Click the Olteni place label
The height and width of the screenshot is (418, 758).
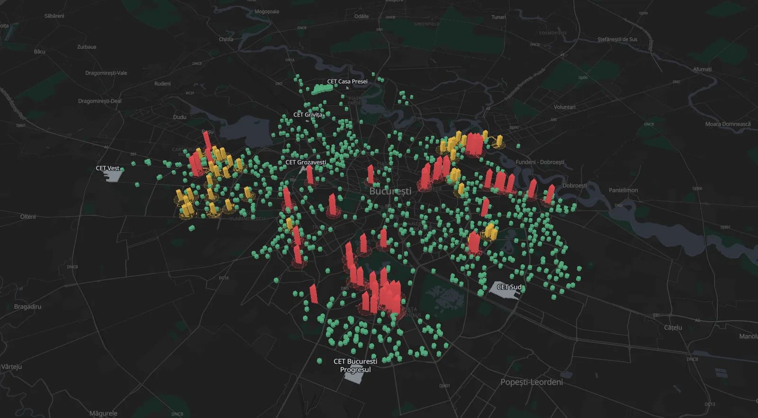[x=28, y=217]
